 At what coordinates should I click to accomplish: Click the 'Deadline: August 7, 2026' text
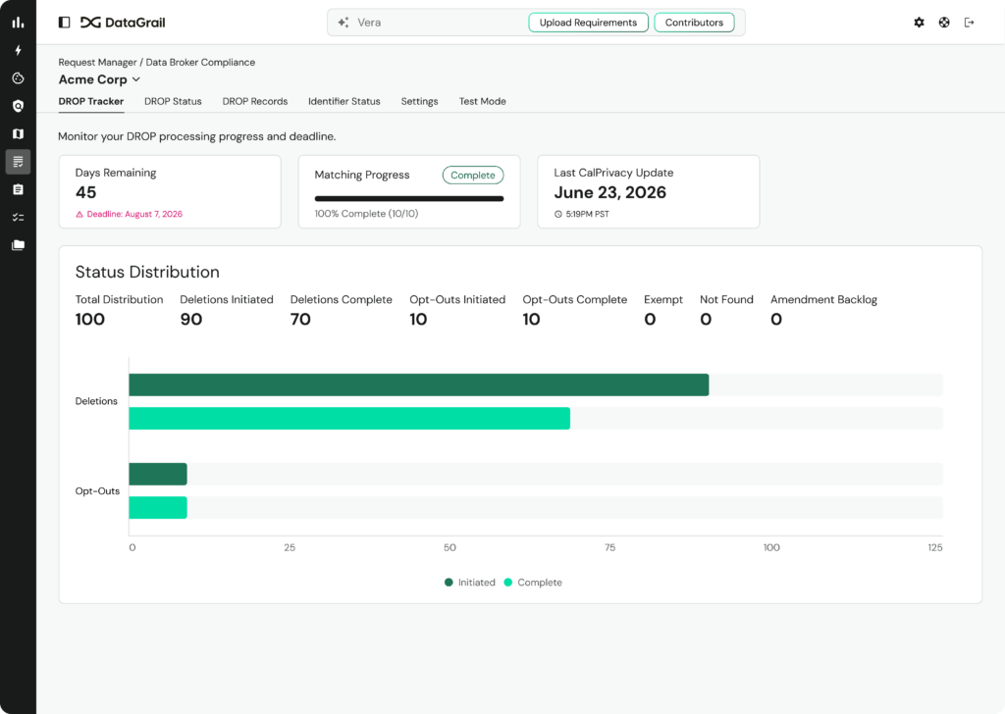[x=134, y=215]
